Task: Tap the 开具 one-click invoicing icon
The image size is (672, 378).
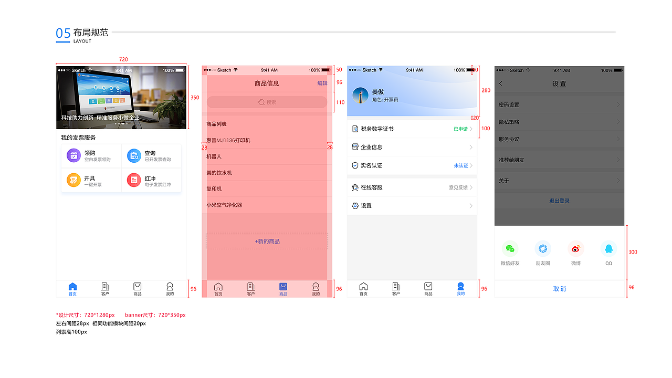Action: (72, 179)
